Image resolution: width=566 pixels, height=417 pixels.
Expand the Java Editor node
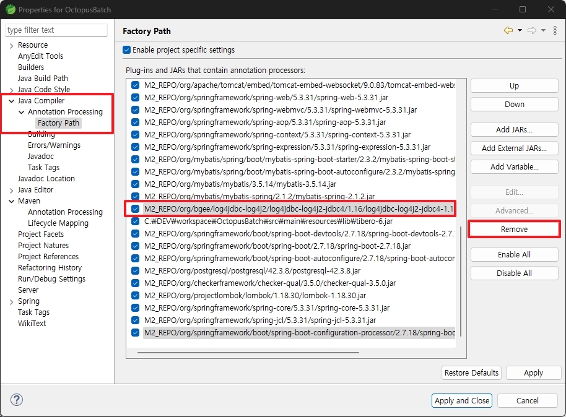coord(12,190)
